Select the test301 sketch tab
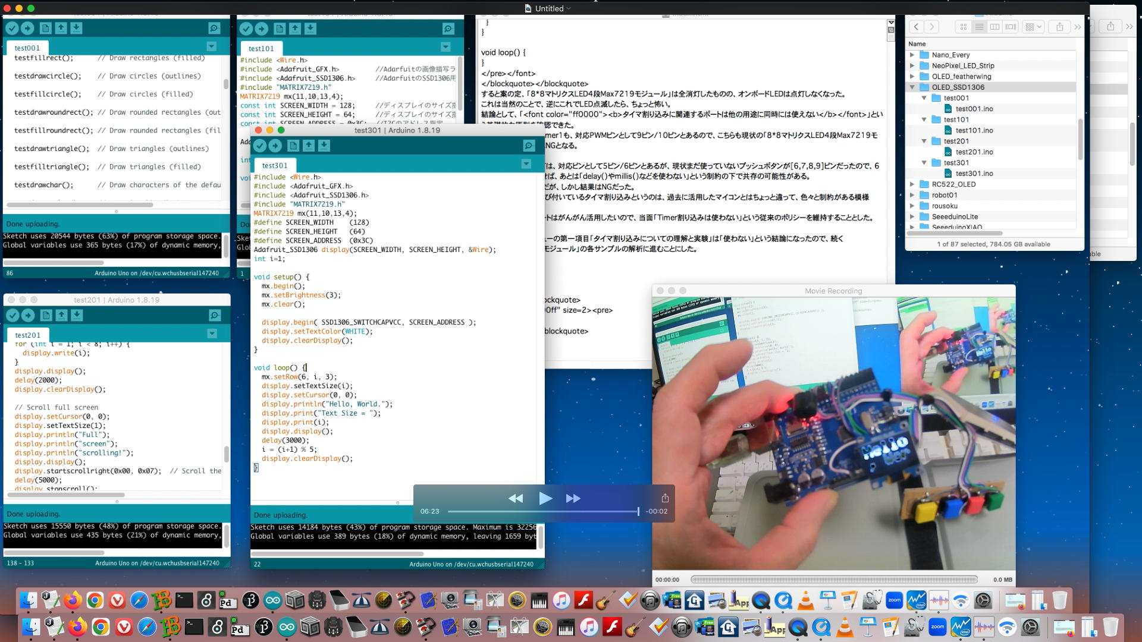Screen dimensions: 1142x642 pyautogui.click(x=274, y=166)
